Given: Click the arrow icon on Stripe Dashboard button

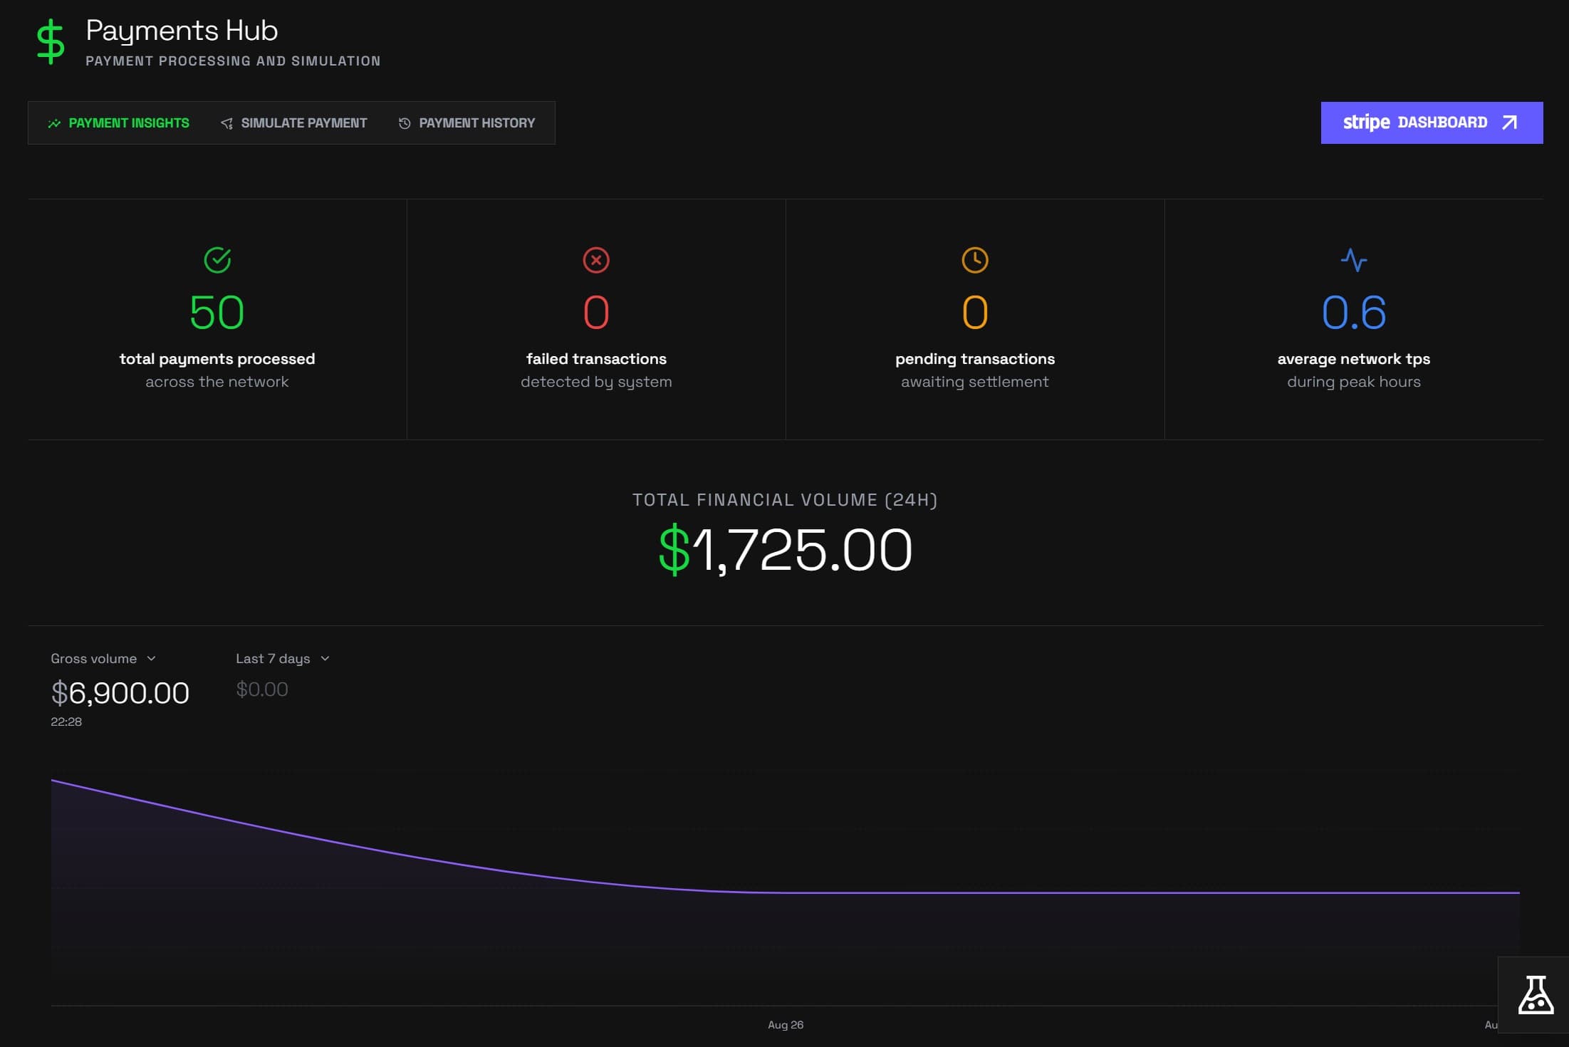Looking at the screenshot, I should tap(1509, 123).
